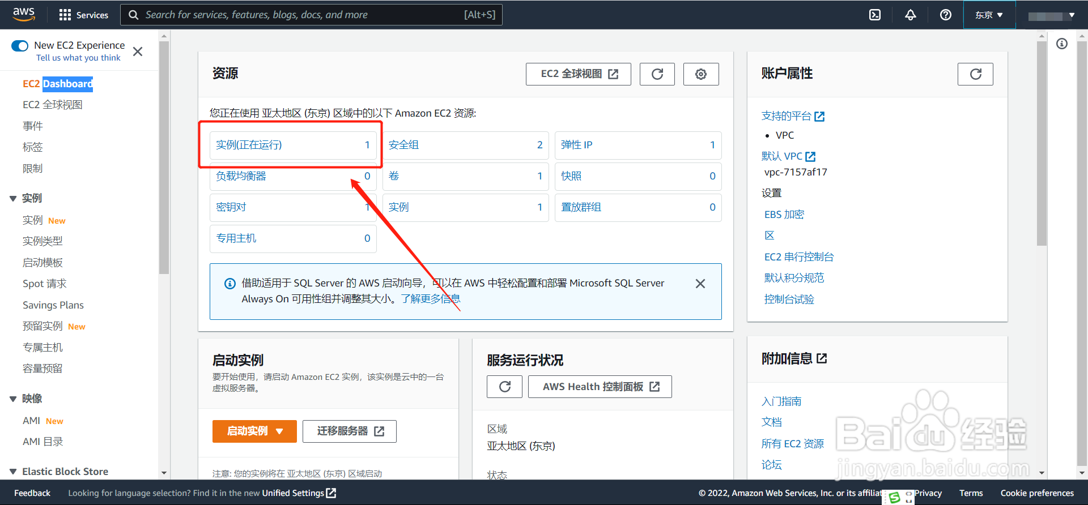1088x505 pixels.
Task: Open the 资源 panel settings gear
Action: tap(701, 74)
